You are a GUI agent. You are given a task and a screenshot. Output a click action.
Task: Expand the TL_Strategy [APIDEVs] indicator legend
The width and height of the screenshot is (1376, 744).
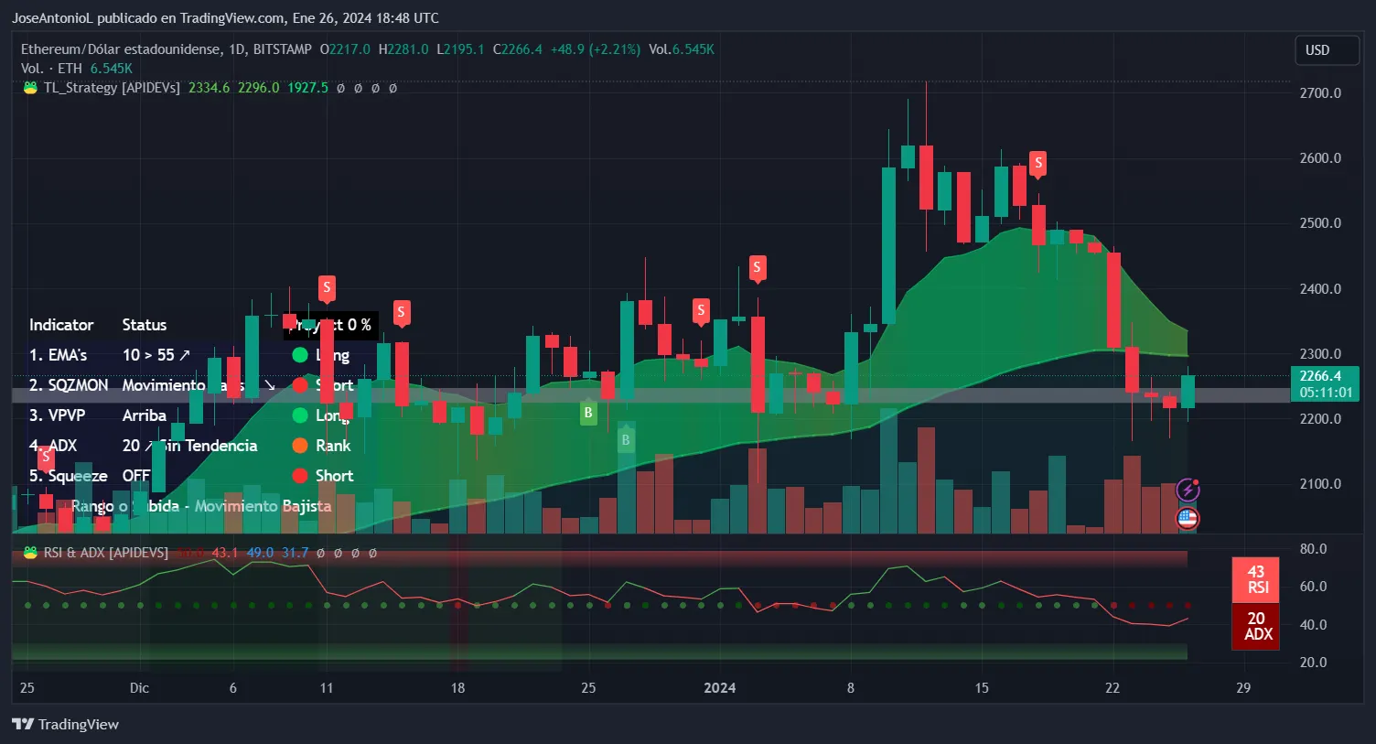(x=112, y=88)
